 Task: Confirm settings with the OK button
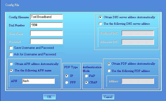coord(49,97)
